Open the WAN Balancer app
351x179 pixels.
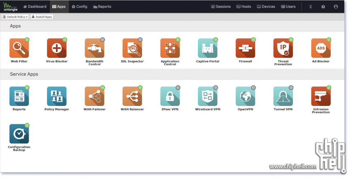132,96
